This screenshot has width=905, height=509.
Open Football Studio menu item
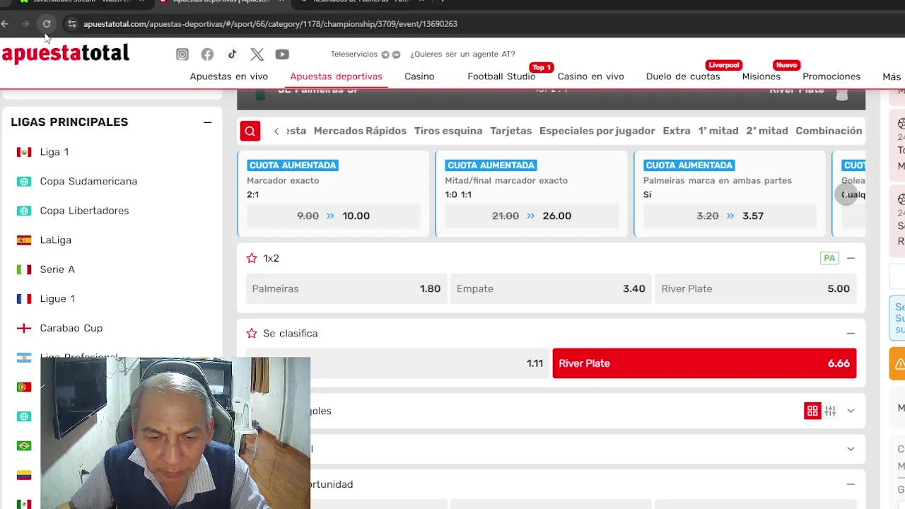tap(501, 76)
